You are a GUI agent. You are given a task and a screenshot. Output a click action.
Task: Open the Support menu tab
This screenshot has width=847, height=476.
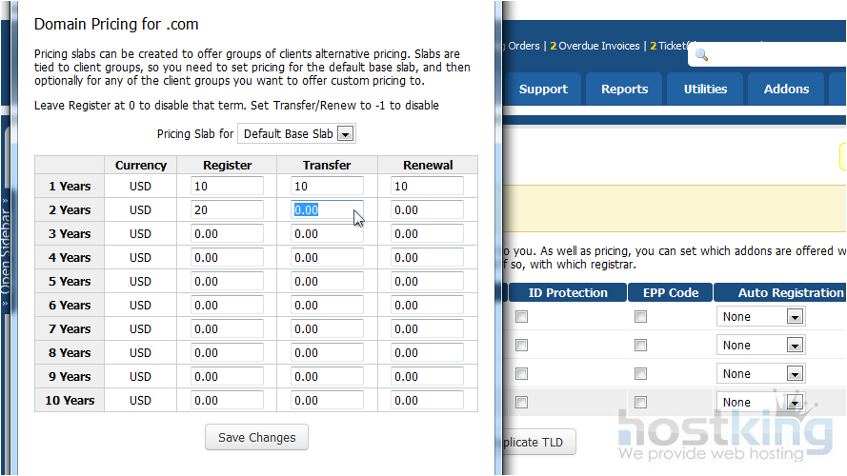[543, 89]
